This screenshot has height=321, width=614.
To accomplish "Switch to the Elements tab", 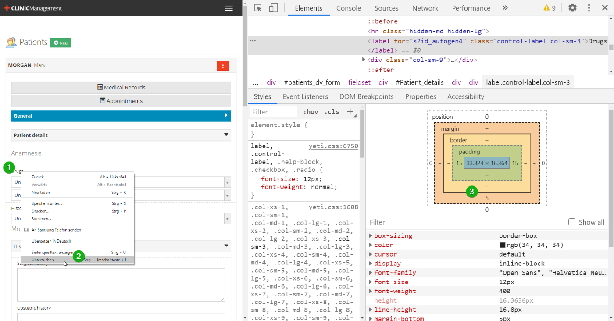I will tap(309, 8).
